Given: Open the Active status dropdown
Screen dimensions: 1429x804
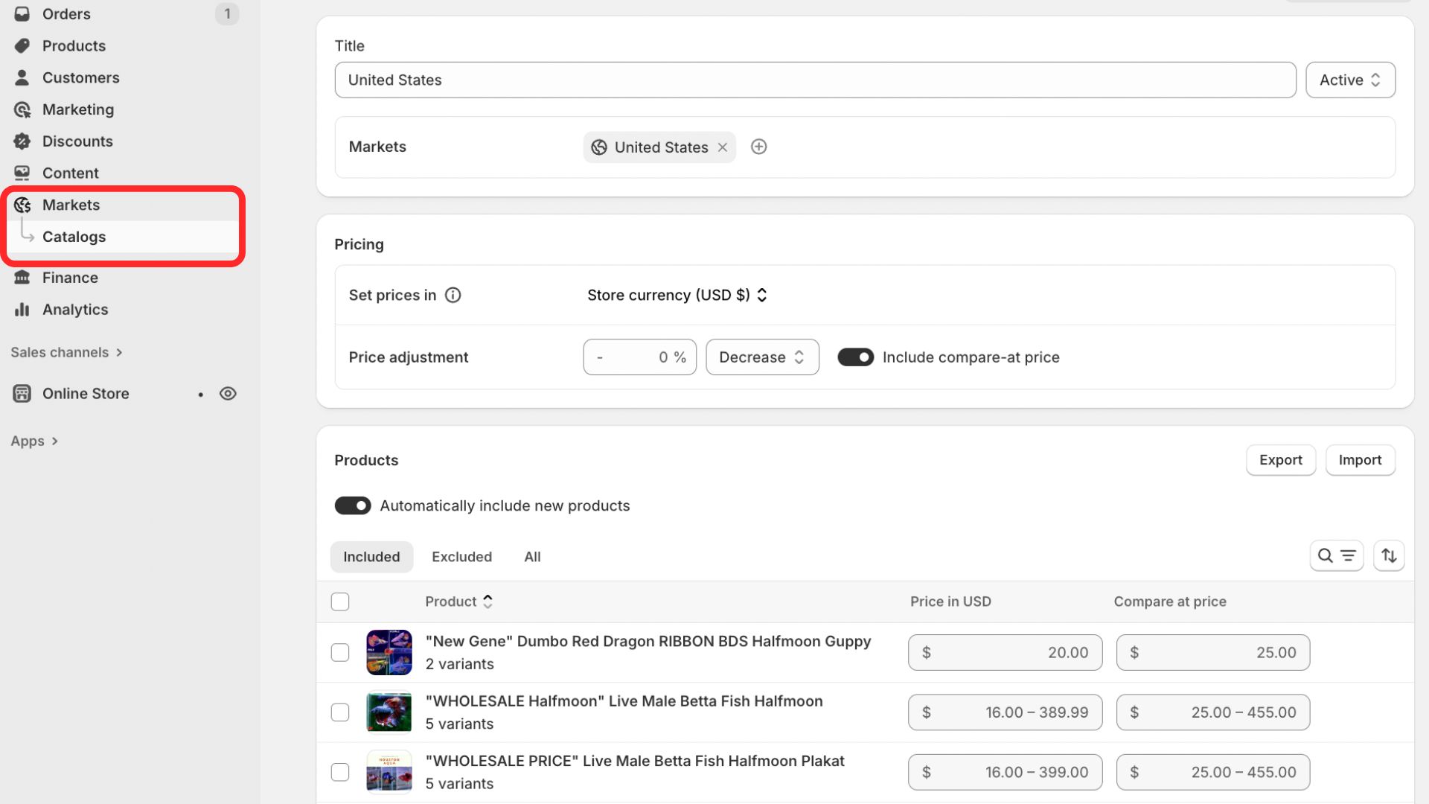Looking at the screenshot, I should click(1350, 80).
